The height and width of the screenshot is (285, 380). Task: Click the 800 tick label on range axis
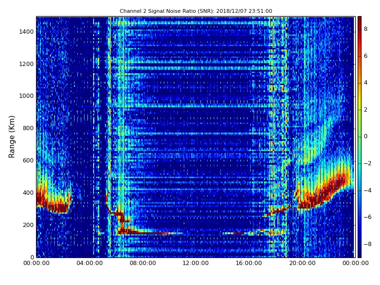point(28,128)
